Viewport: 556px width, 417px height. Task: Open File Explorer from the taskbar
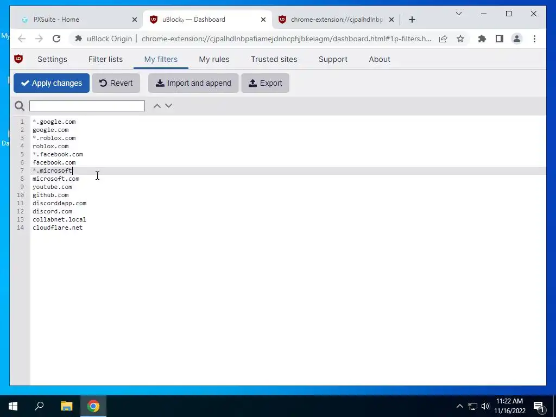(x=66, y=406)
